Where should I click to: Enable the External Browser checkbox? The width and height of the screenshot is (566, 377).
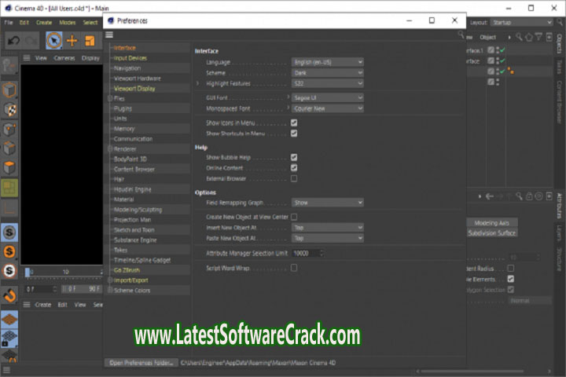click(x=294, y=178)
